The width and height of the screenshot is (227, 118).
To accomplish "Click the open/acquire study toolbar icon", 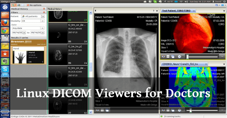I will (13, 5).
